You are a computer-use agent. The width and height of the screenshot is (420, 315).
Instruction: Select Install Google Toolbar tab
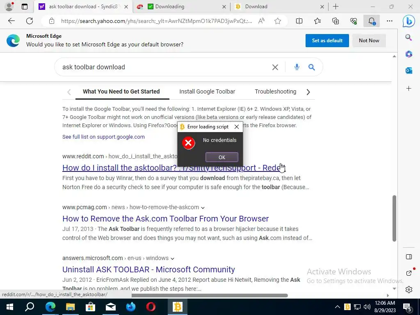click(x=207, y=91)
